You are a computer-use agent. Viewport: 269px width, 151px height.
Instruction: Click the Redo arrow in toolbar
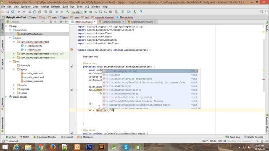[x=24, y=12]
